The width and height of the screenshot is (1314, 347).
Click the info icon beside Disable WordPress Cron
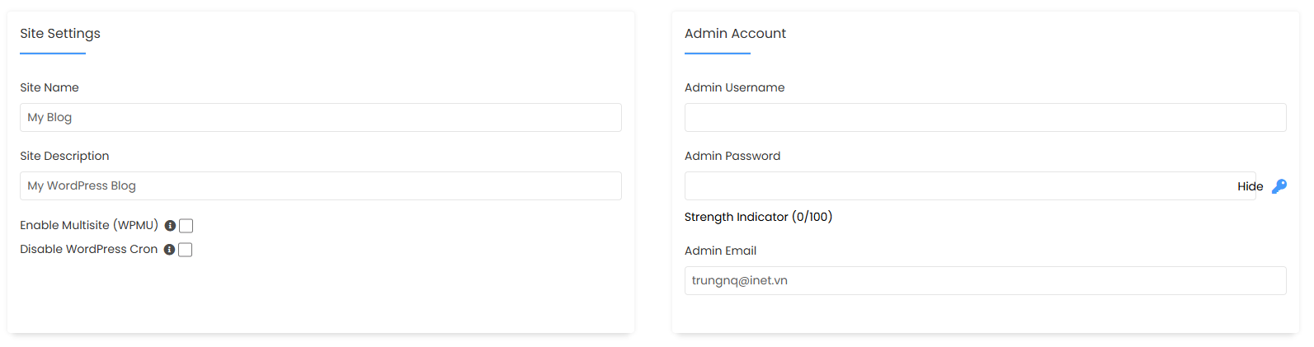(x=169, y=250)
